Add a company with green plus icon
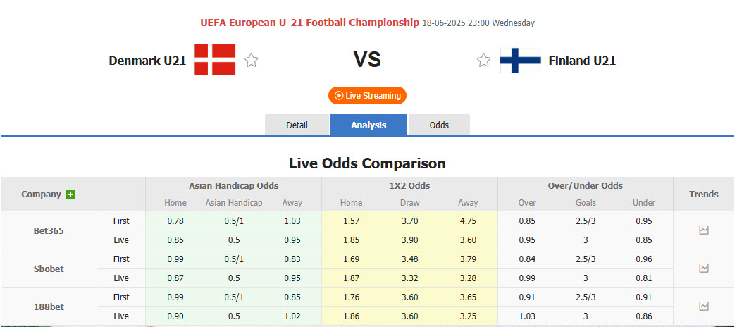Image resolution: width=737 pixels, height=327 pixels. click(x=70, y=195)
